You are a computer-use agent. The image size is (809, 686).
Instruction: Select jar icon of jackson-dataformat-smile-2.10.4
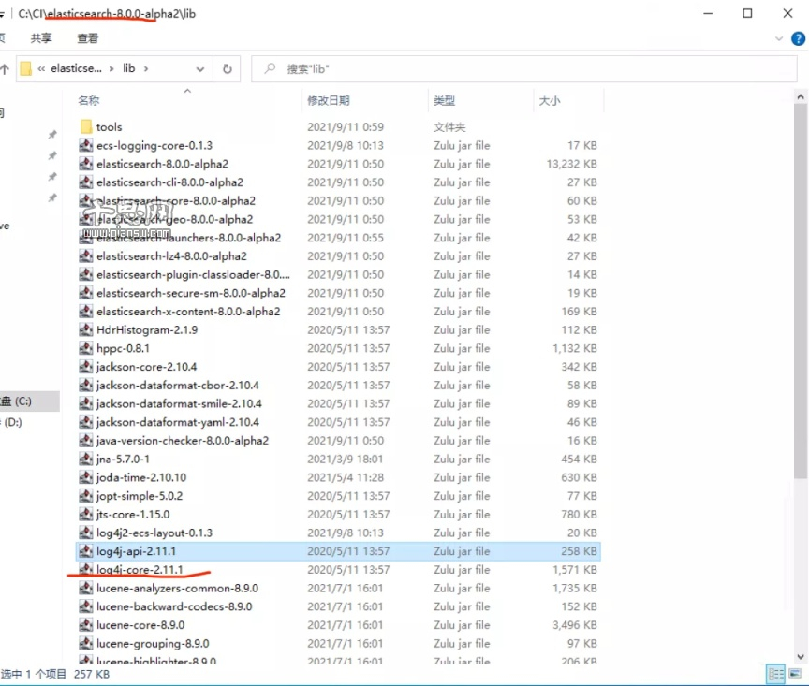86,404
